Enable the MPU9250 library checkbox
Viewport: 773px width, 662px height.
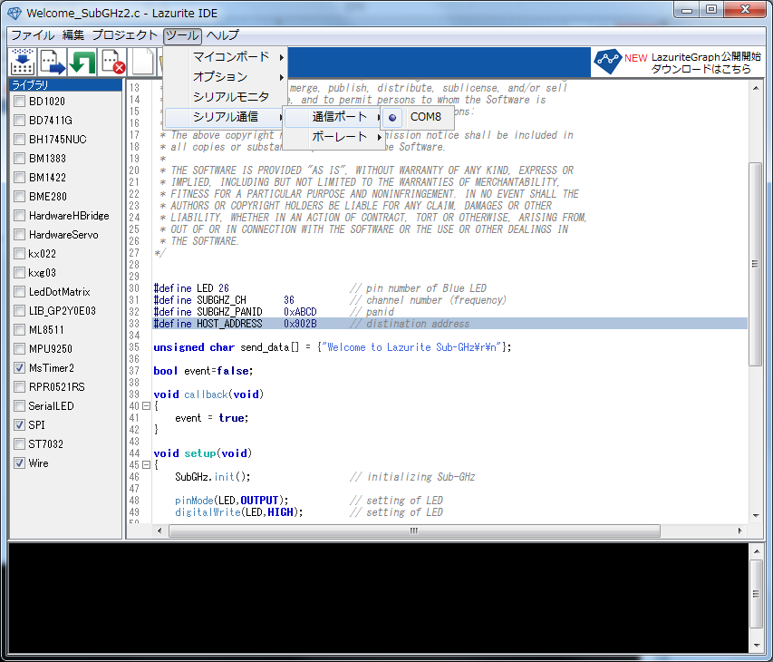pos(19,349)
